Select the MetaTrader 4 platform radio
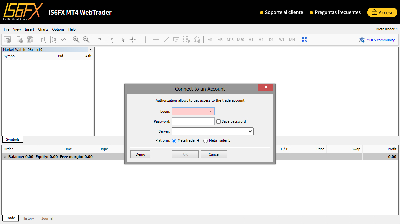The height and width of the screenshot is (224, 400). (174, 141)
